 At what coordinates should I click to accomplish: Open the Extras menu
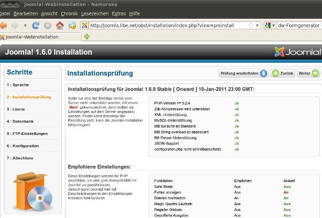(x=119, y=13)
